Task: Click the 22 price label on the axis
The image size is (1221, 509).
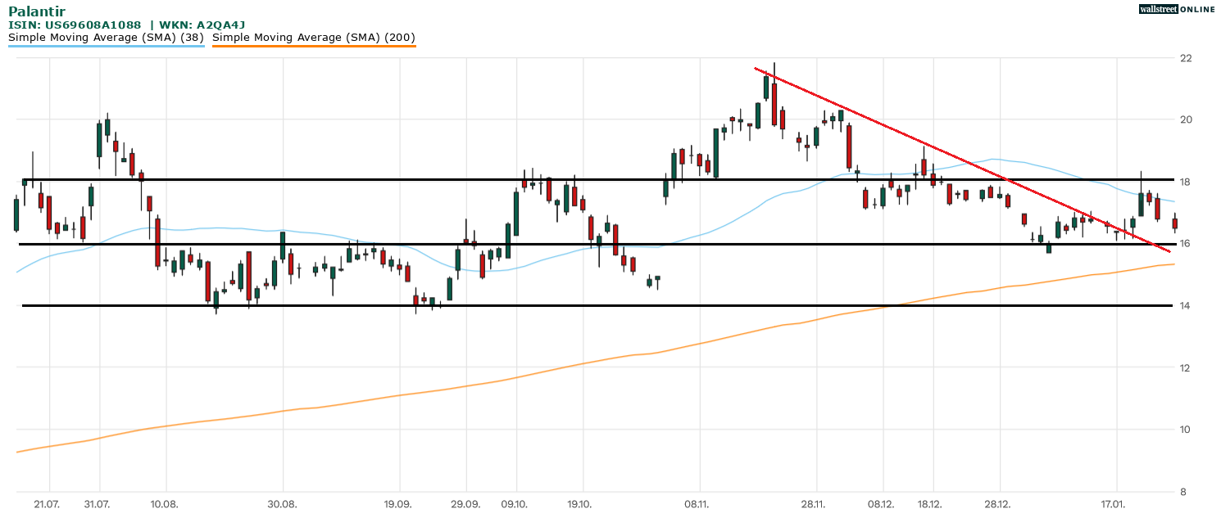Action: pyautogui.click(x=1185, y=58)
